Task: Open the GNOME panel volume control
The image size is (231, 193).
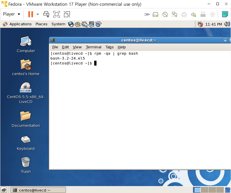Action: pyautogui.click(x=227, y=24)
